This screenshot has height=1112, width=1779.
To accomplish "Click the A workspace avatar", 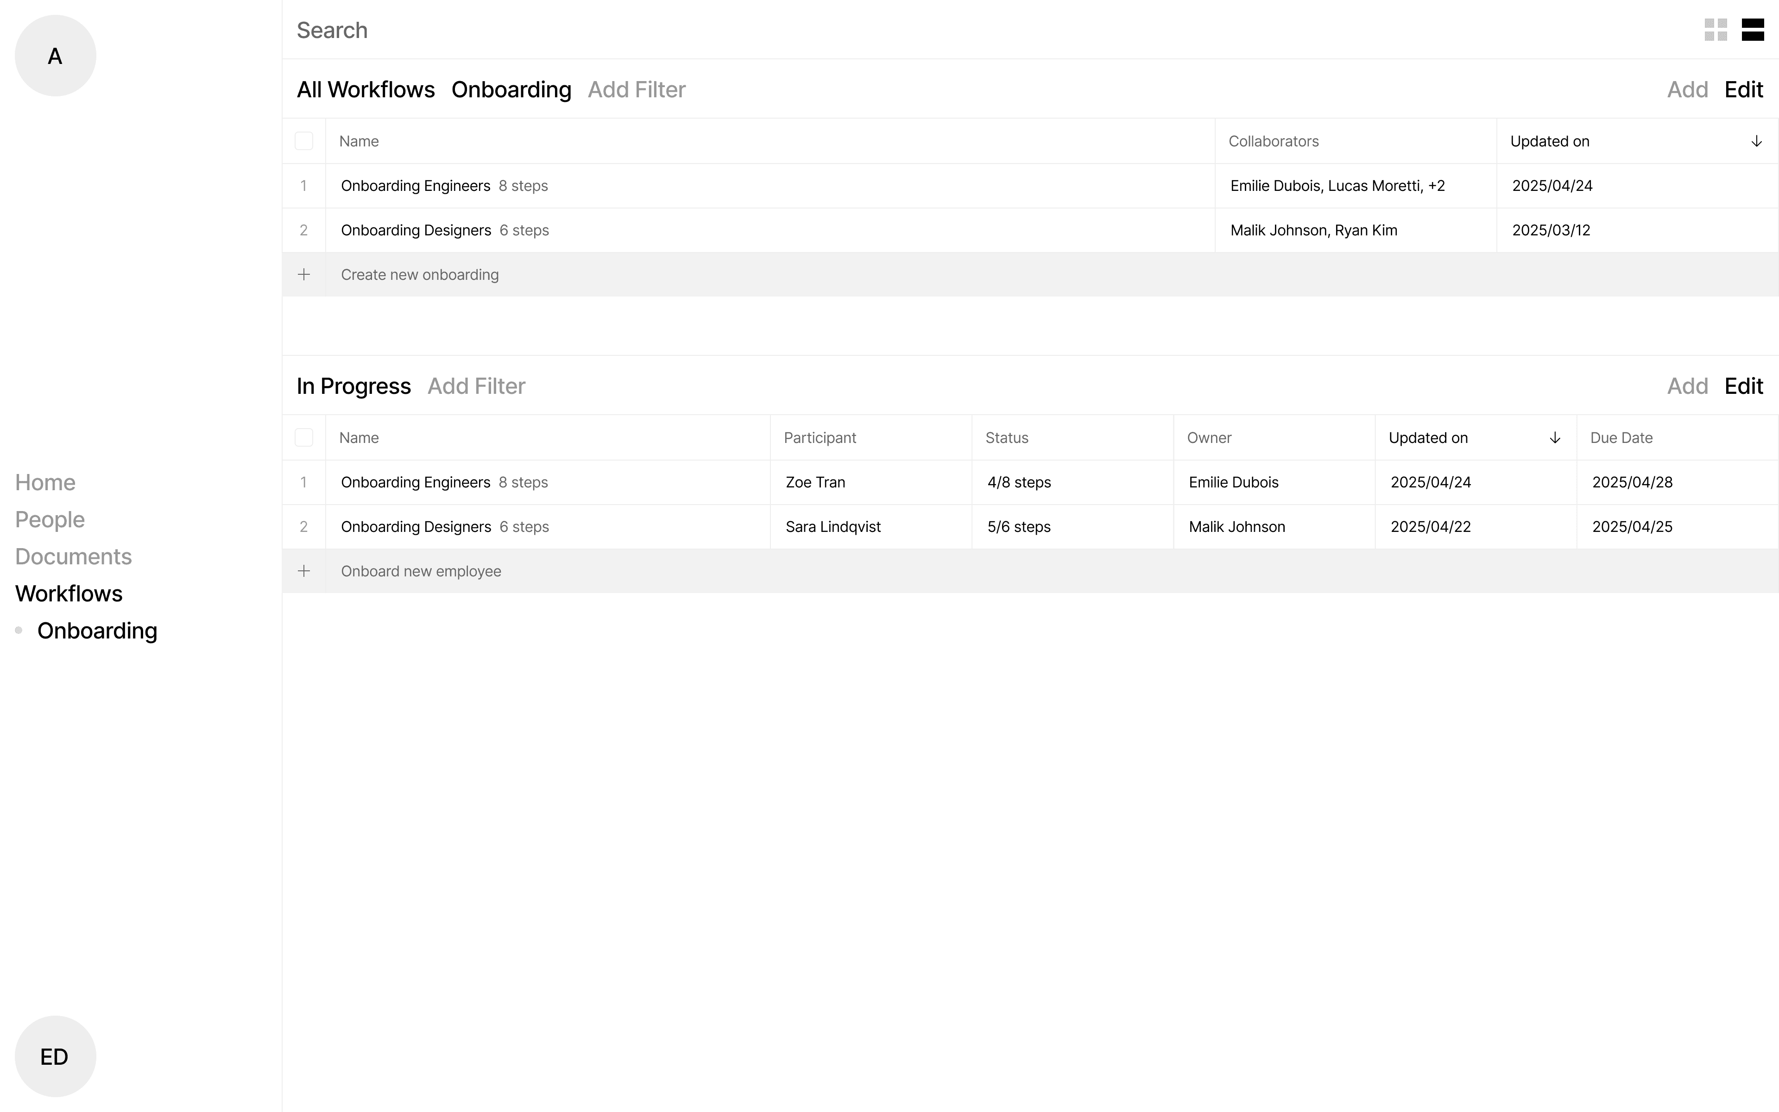I will point(55,56).
